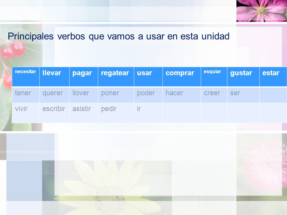Select the 'pedir' table cell
This screenshot has height=215, width=287.
[116, 113]
